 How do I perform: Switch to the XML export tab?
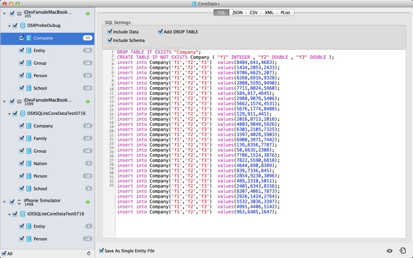click(x=269, y=12)
